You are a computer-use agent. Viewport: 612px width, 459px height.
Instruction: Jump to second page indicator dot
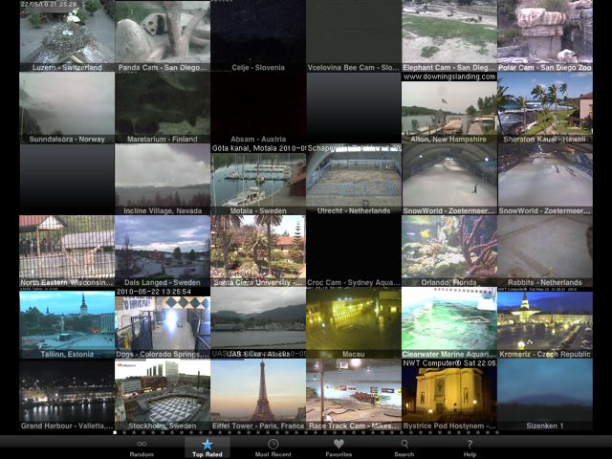[x=124, y=432]
